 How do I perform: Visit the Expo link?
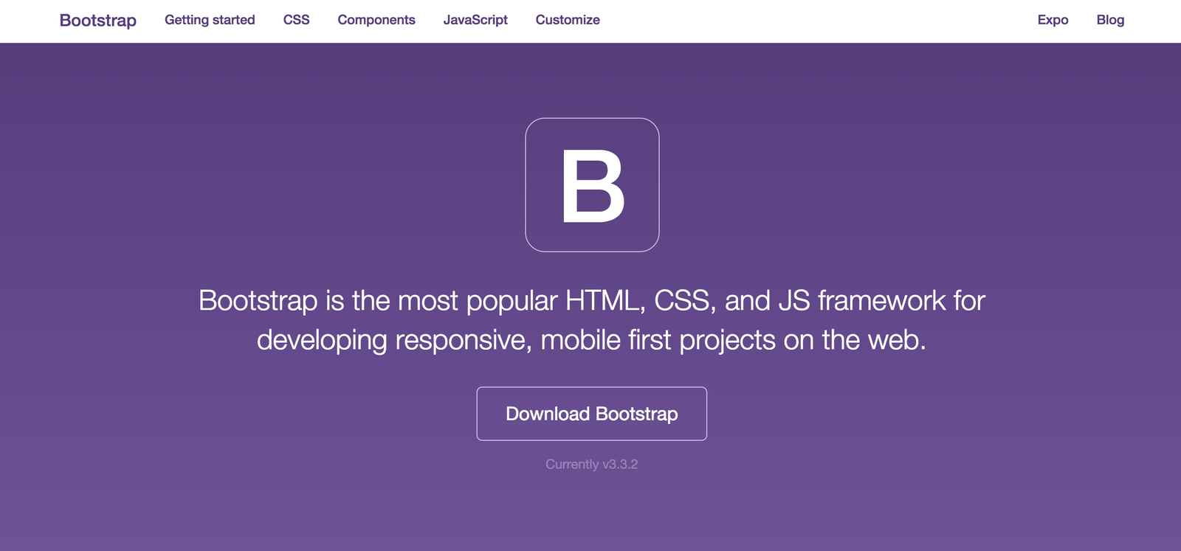(1053, 20)
